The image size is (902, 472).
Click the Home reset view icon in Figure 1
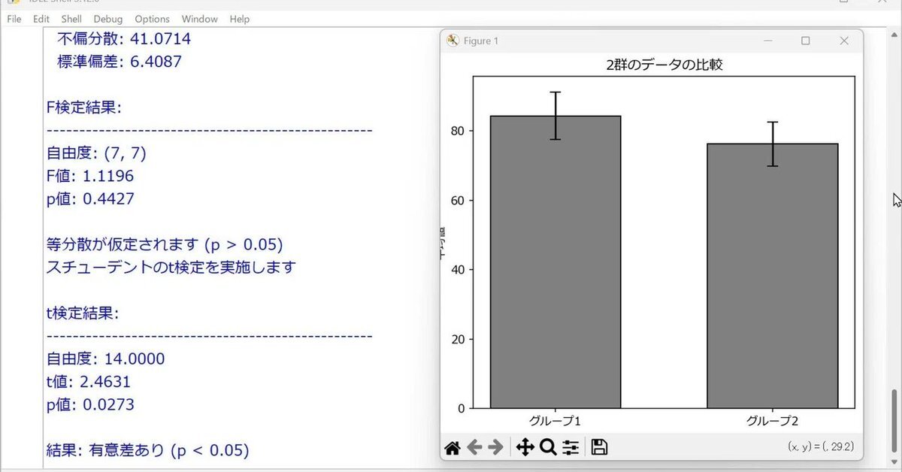click(452, 448)
